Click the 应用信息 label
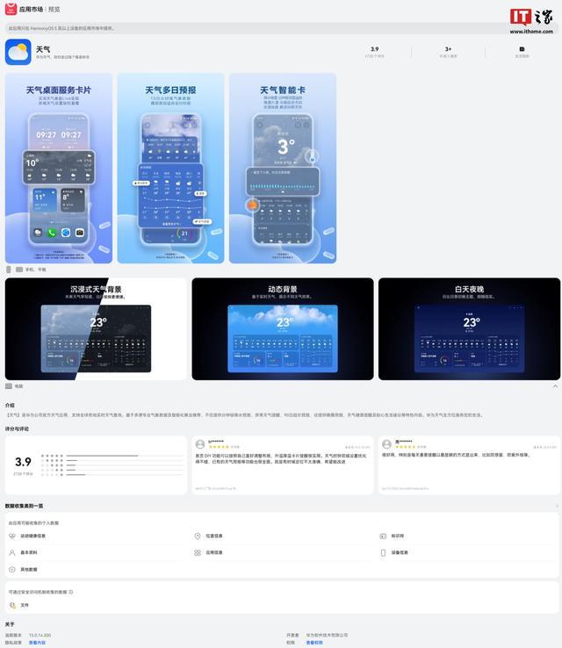 pos(214,552)
